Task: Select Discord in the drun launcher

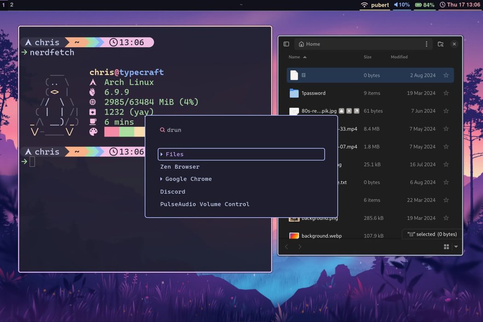Action: (x=173, y=192)
